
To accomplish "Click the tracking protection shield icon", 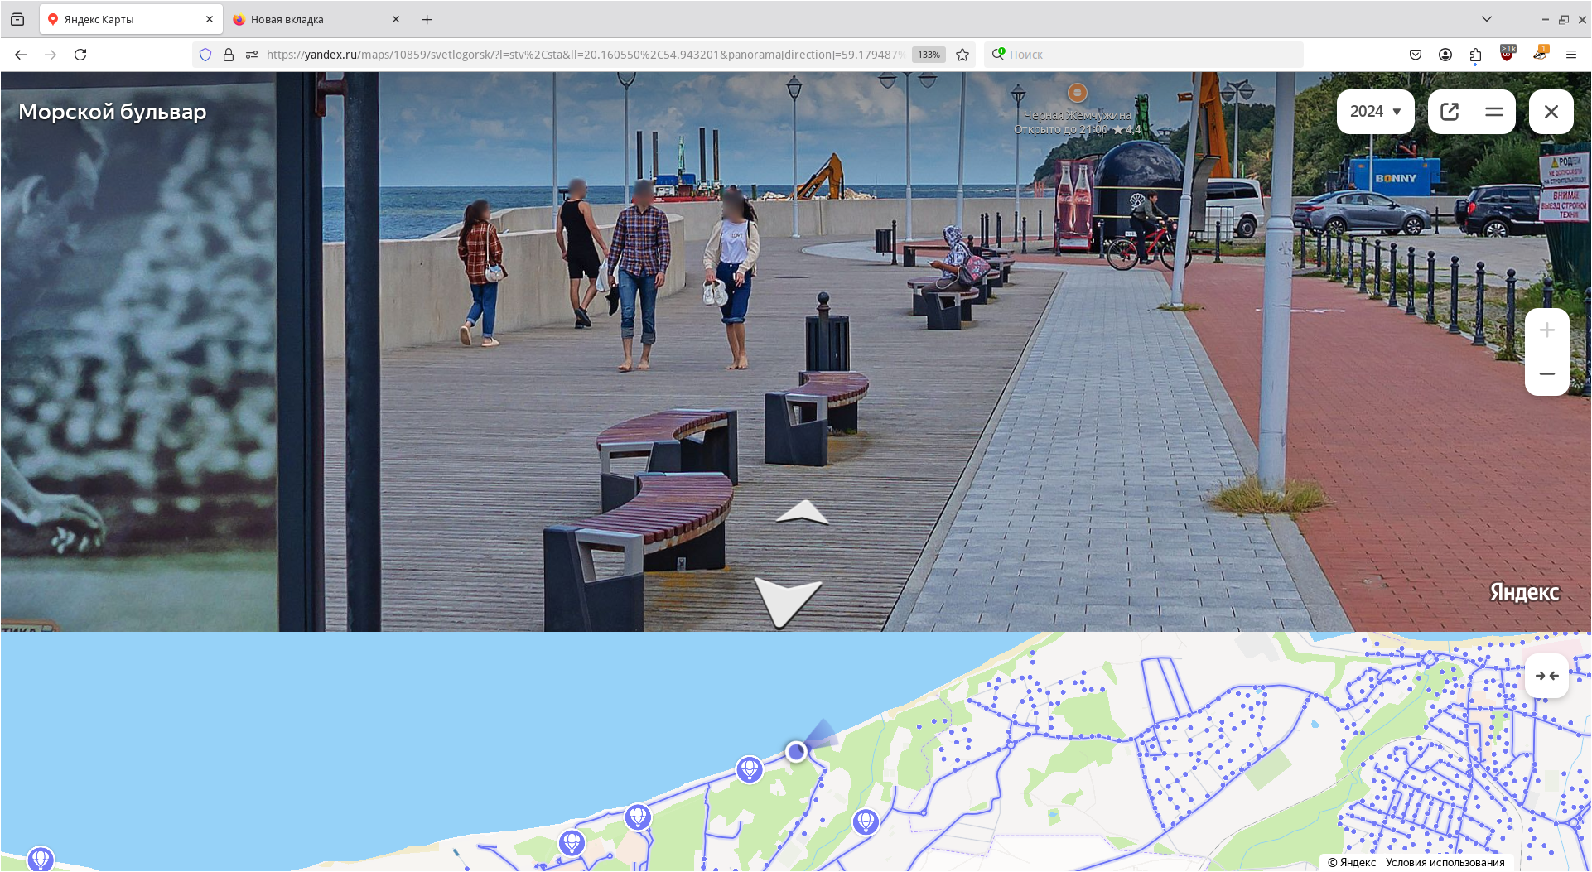I will click(x=205, y=55).
